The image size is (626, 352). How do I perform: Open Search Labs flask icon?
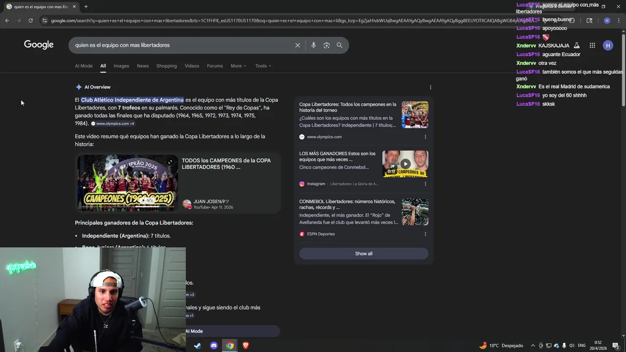(577, 45)
